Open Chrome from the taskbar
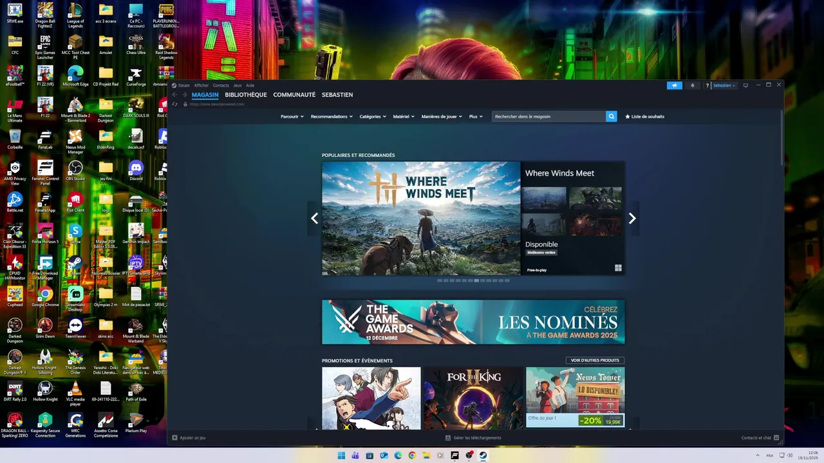This screenshot has height=463, width=824. 412,455
